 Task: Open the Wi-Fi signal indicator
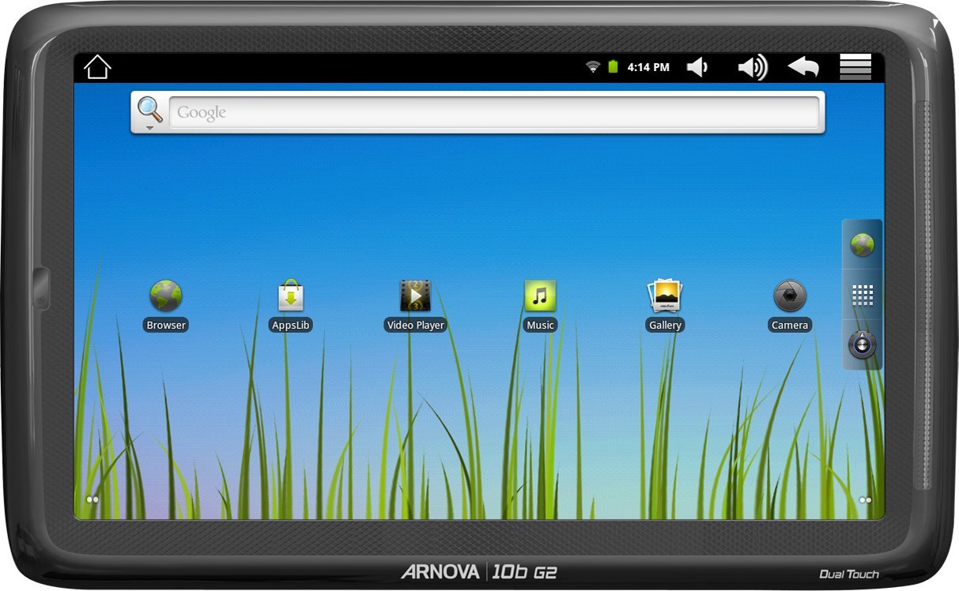593,67
